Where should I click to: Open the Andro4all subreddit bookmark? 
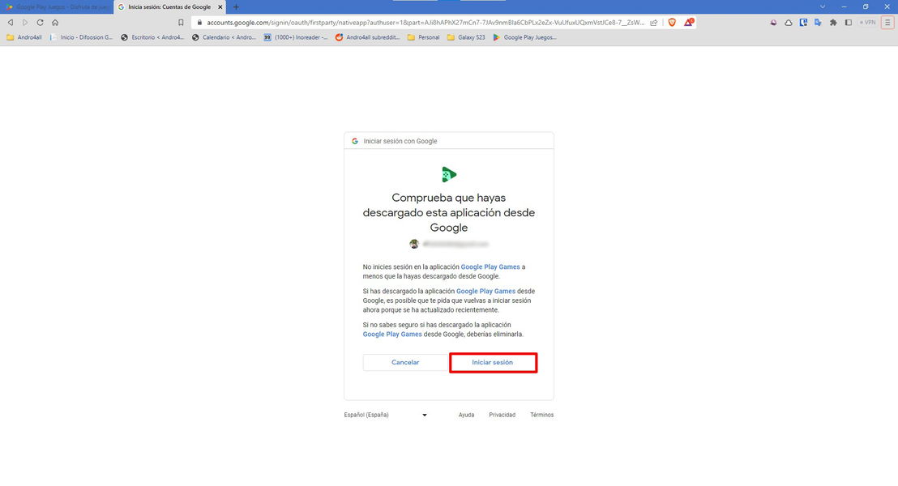click(x=367, y=37)
